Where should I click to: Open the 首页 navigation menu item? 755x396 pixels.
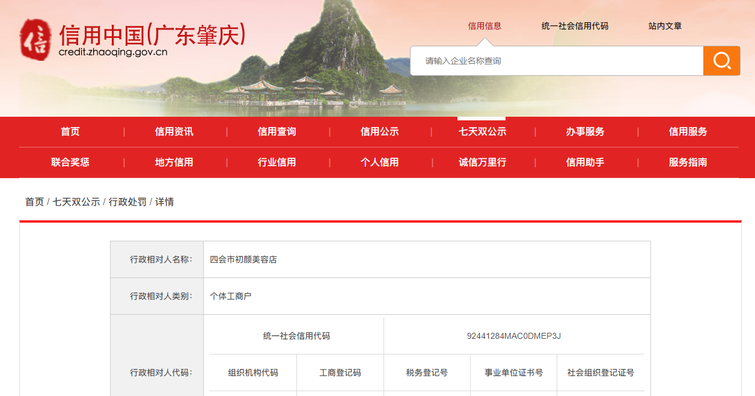[x=70, y=132]
